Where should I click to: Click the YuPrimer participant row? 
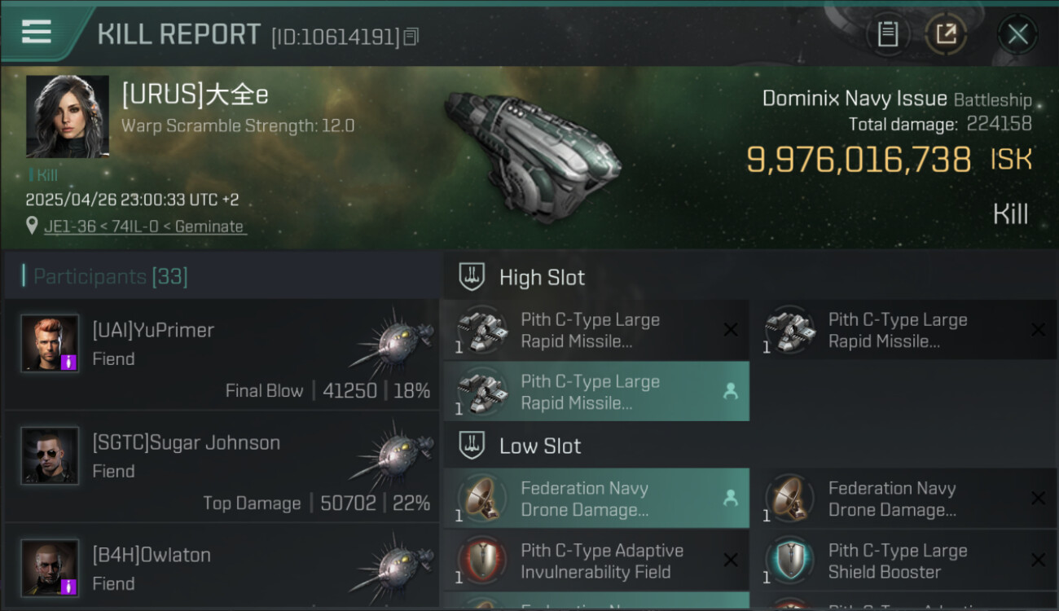tap(222, 354)
